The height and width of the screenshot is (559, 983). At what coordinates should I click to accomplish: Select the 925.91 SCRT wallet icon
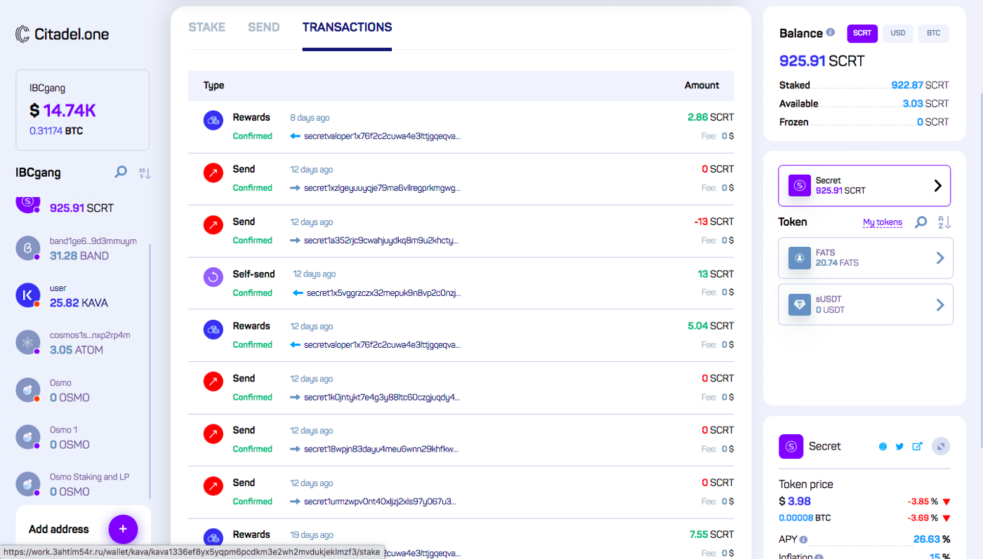[27, 203]
